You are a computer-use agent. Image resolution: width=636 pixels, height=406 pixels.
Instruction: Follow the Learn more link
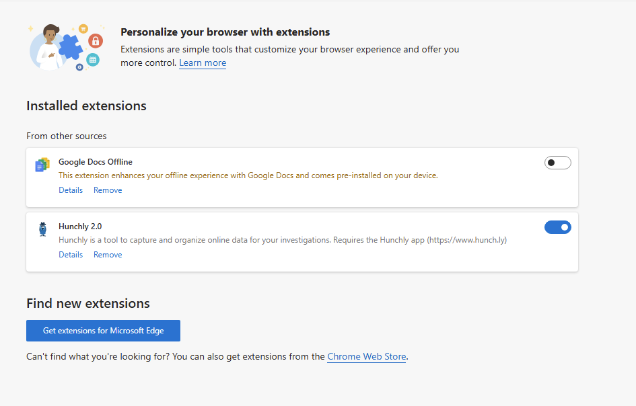click(203, 63)
